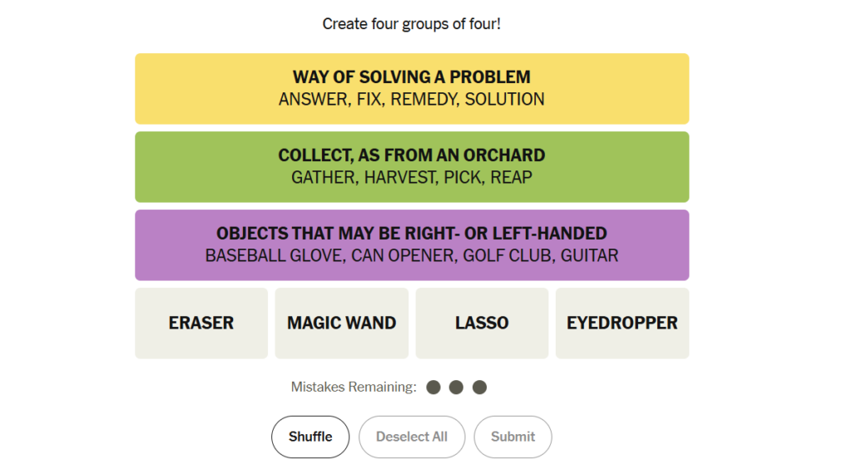The width and height of the screenshot is (852, 464).
Task: Click the Shuffle button
Action: click(x=310, y=437)
